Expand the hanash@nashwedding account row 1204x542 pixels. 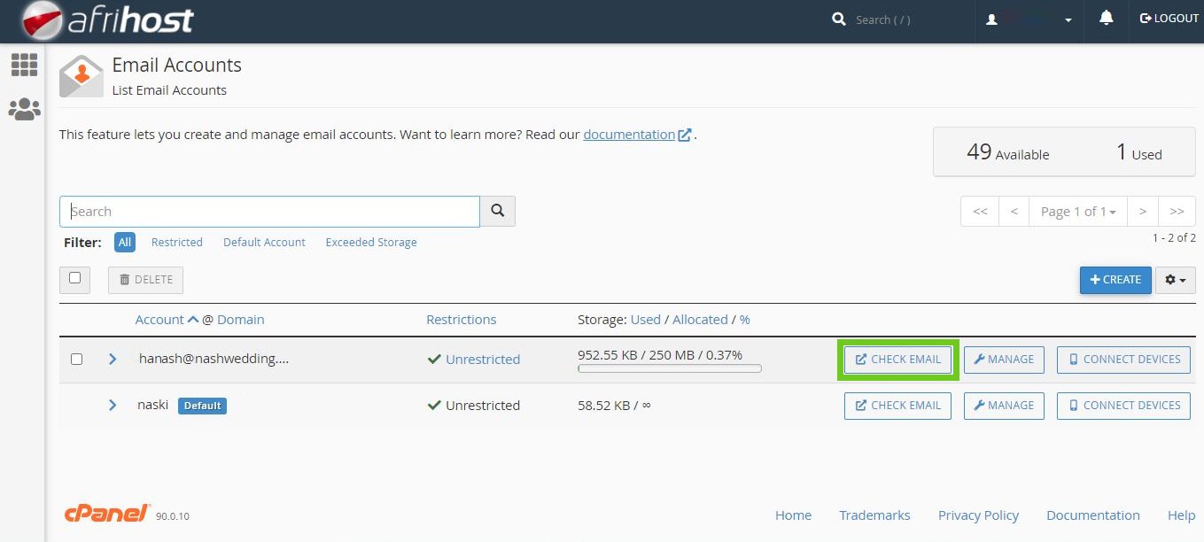point(113,360)
